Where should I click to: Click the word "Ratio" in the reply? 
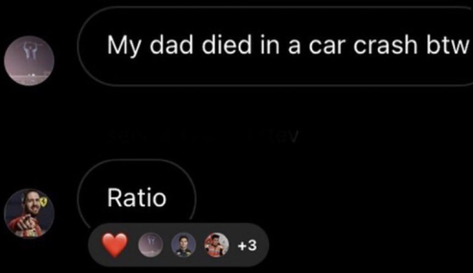pos(137,197)
